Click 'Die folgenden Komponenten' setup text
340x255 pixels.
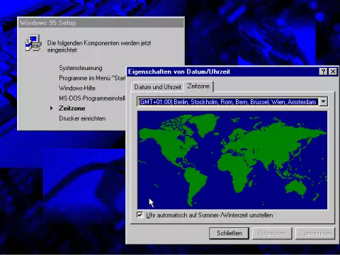click(99, 47)
